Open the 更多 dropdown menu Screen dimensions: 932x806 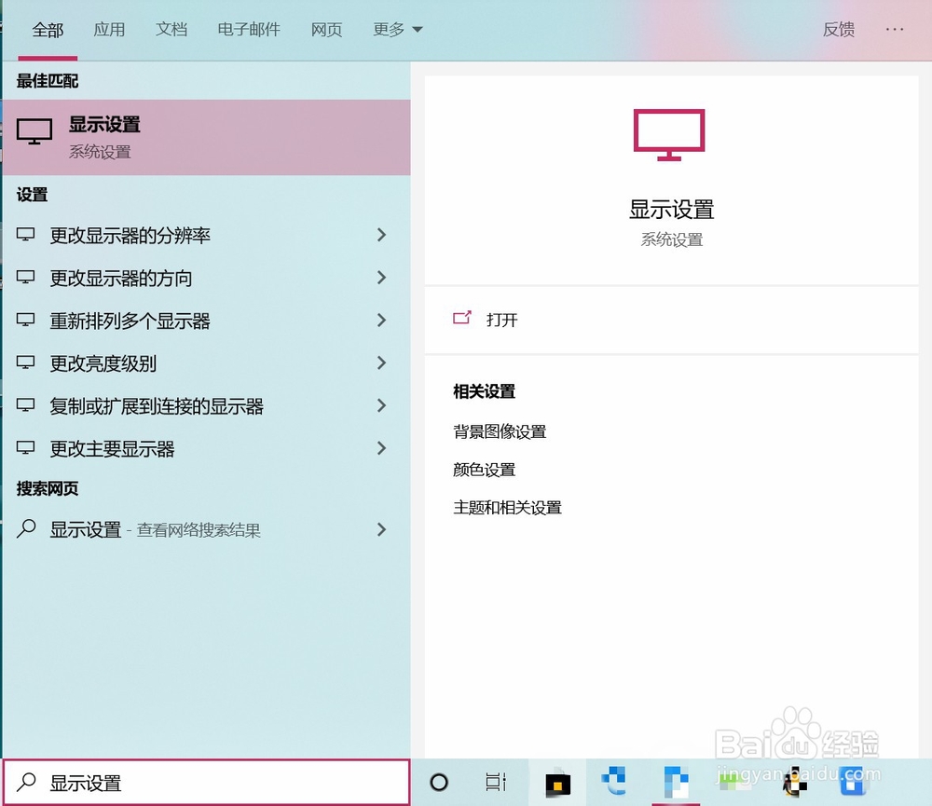pos(396,29)
